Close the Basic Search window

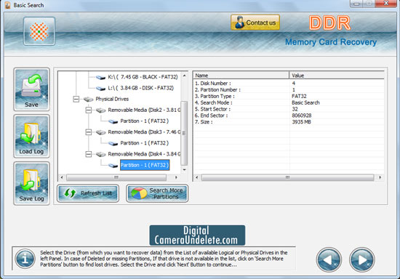(386, 4)
